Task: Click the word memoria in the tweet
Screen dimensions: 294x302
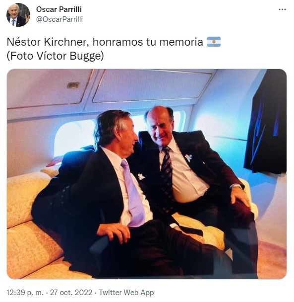Action: pos(181,42)
